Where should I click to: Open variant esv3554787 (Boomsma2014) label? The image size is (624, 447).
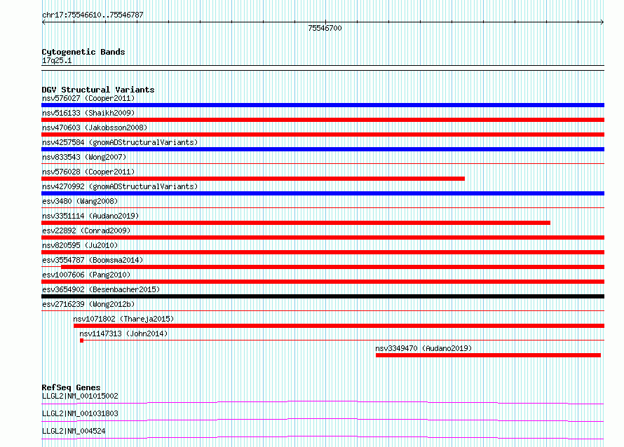coord(93,260)
